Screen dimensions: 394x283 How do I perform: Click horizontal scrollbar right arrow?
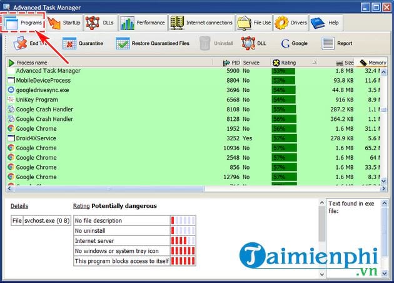pos(383,188)
